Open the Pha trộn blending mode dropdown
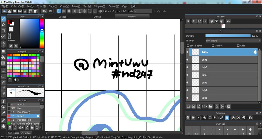This screenshot has width=262, height=139. pos(233,40)
